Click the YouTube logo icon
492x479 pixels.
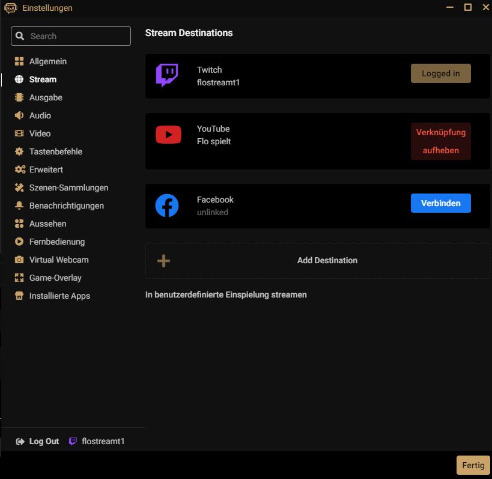tap(168, 135)
